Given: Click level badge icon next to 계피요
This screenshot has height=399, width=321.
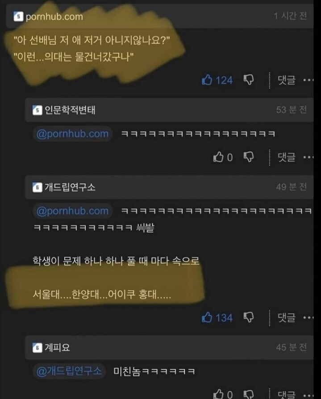Looking at the screenshot, I should pyautogui.click(x=37, y=348).
